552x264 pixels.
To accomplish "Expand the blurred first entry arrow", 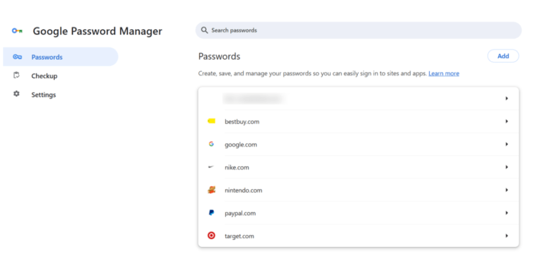I will tap(507, 99).
